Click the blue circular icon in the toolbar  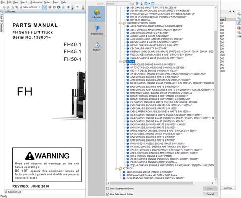(58, 7)
